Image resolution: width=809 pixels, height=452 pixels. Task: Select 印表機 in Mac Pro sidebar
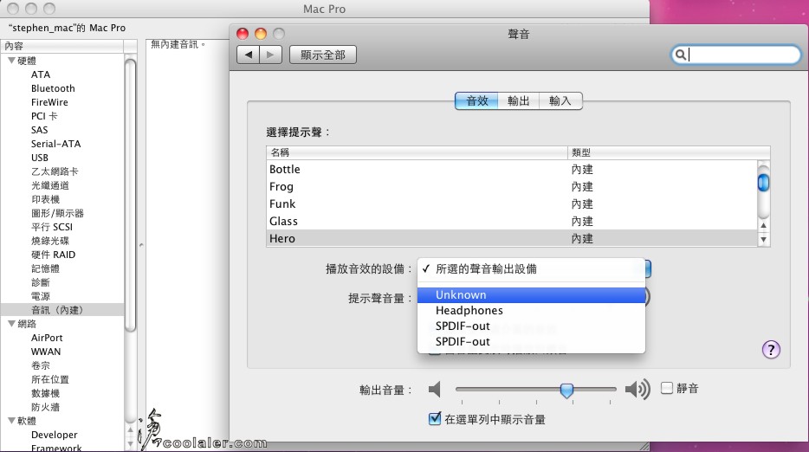[45, 199]
